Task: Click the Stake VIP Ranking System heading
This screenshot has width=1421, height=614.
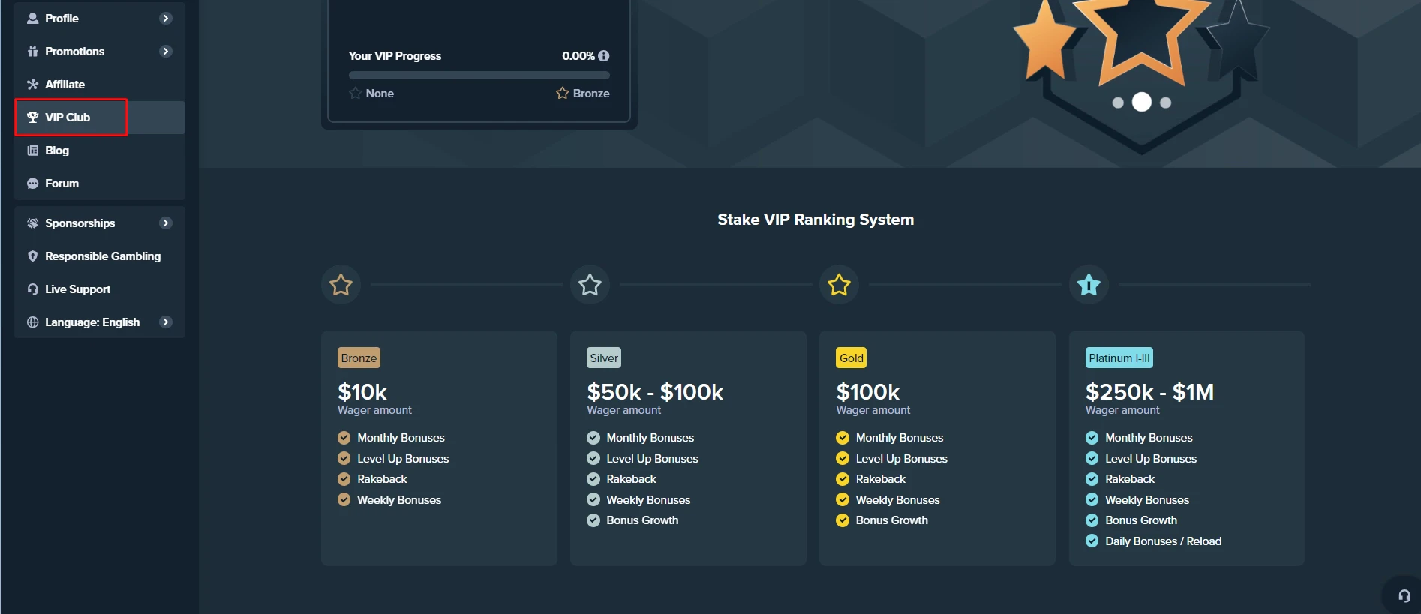Action: click(816, 220)
